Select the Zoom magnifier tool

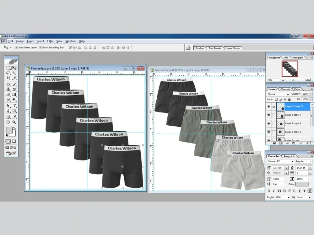(x=14, y=122)
